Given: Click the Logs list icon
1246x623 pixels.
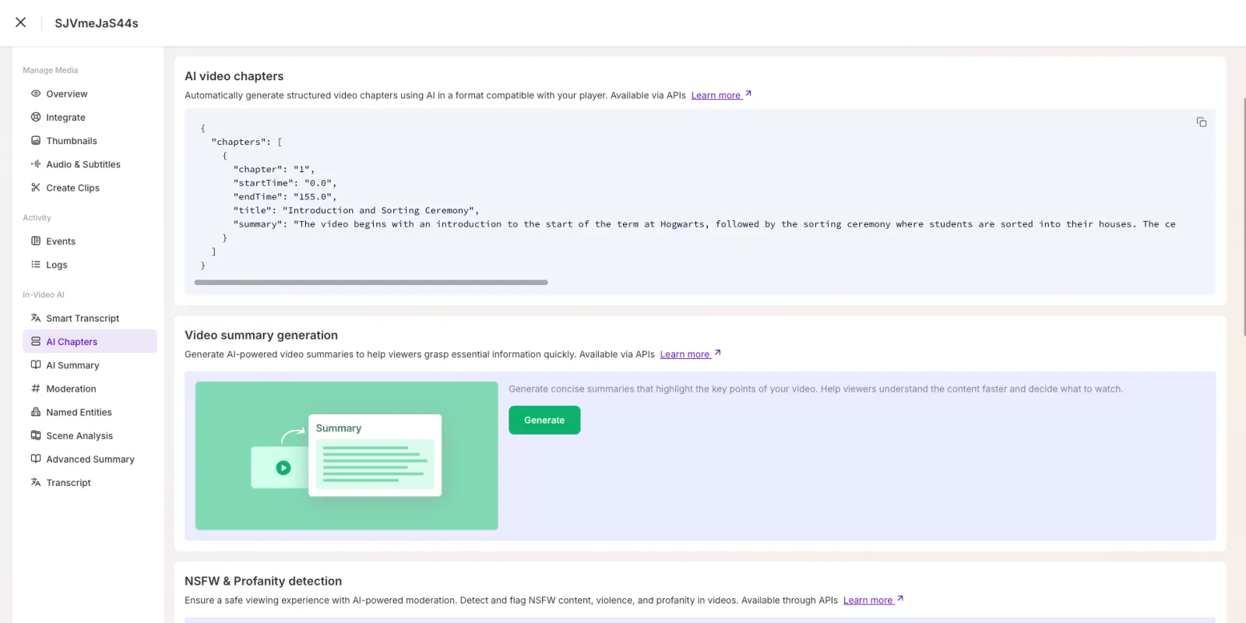Looking at the screenshot, I should click(36, 264).
